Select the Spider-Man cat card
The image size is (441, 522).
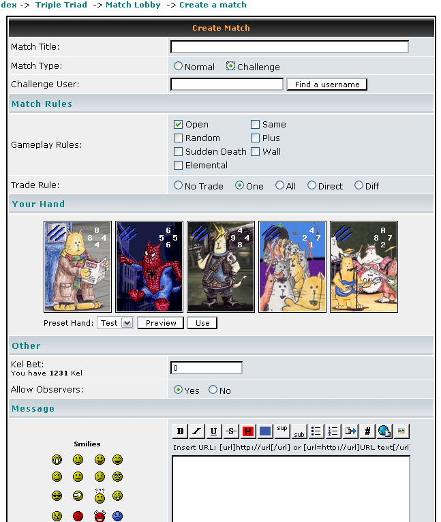click(x=149, y=266)
